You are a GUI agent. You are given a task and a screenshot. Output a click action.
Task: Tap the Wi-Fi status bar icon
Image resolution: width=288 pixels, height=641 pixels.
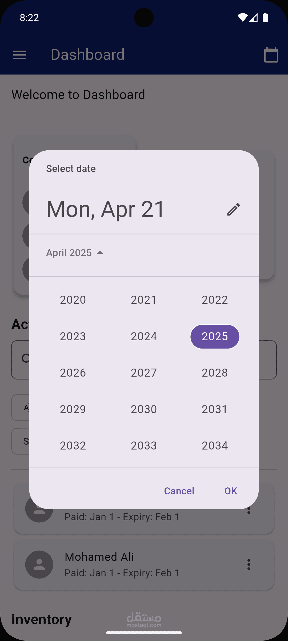tap(242, 18)
